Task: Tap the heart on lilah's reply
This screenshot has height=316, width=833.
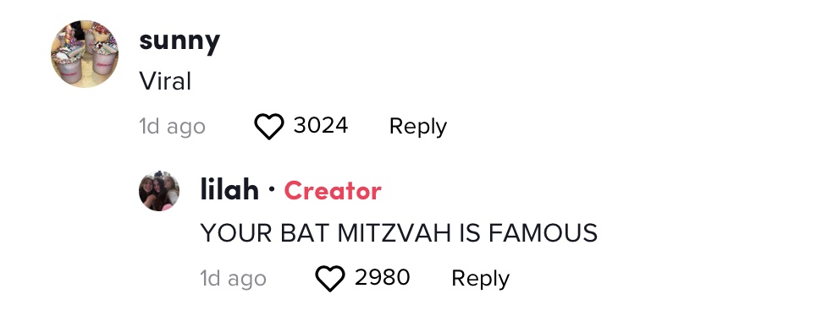Action: click(330, 279)
